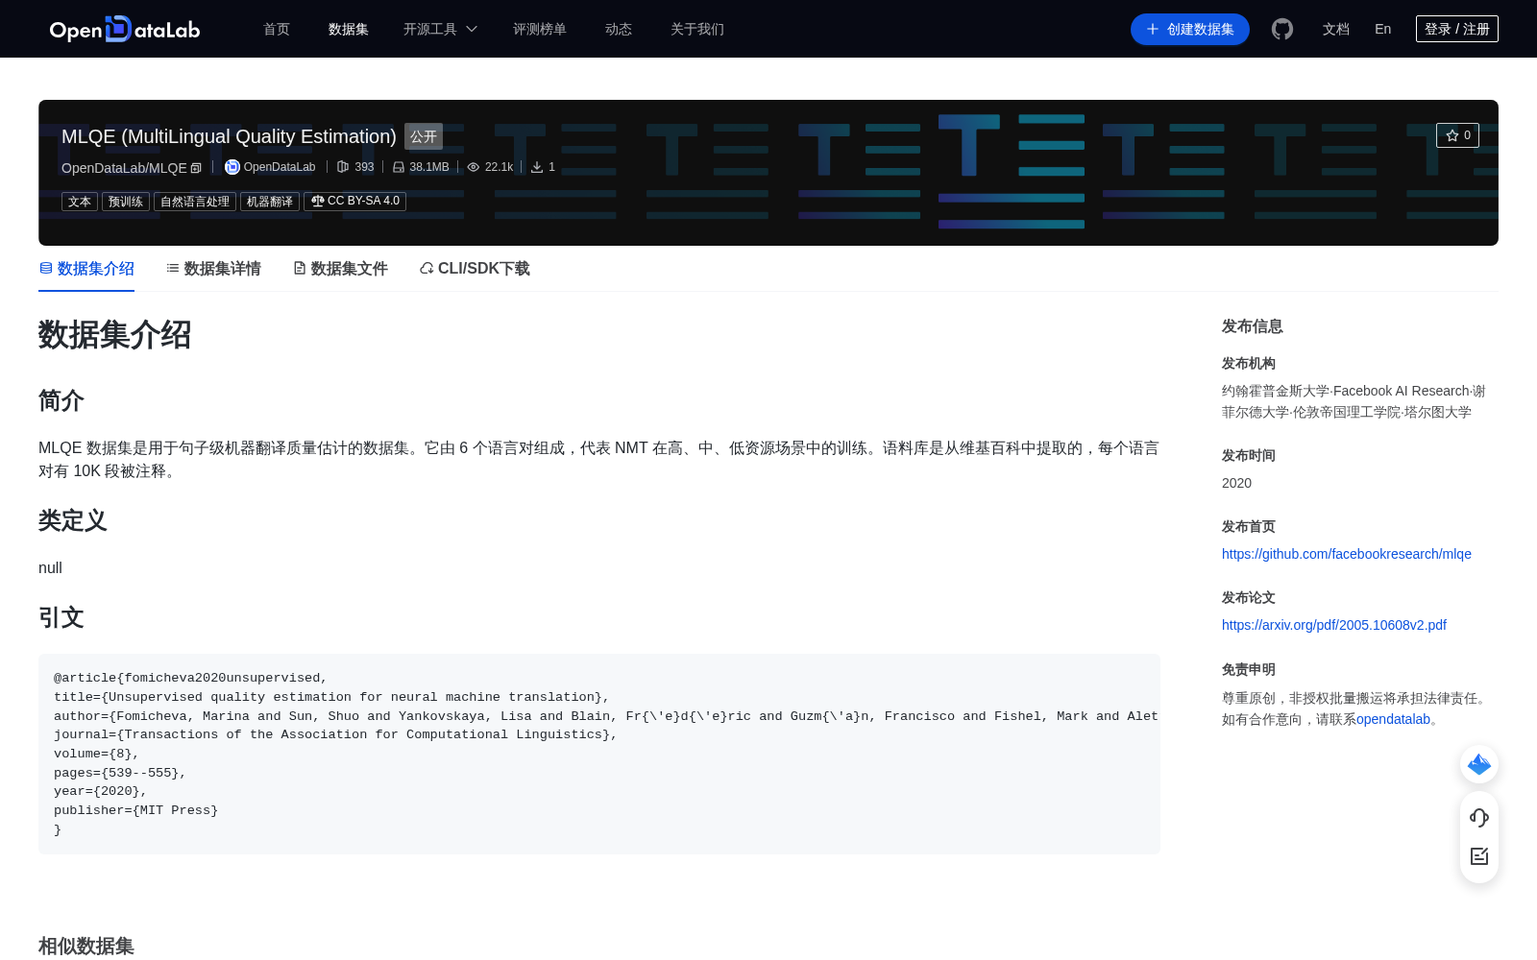Select the 数据集介绍 tab

[x=86, y=269]
